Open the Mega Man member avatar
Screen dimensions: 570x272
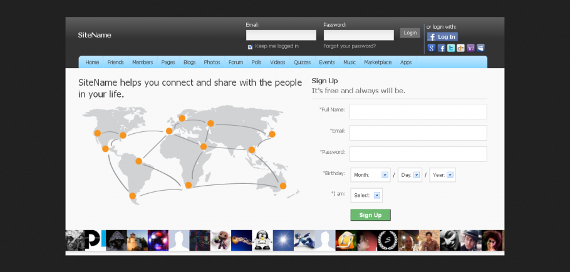304,241
